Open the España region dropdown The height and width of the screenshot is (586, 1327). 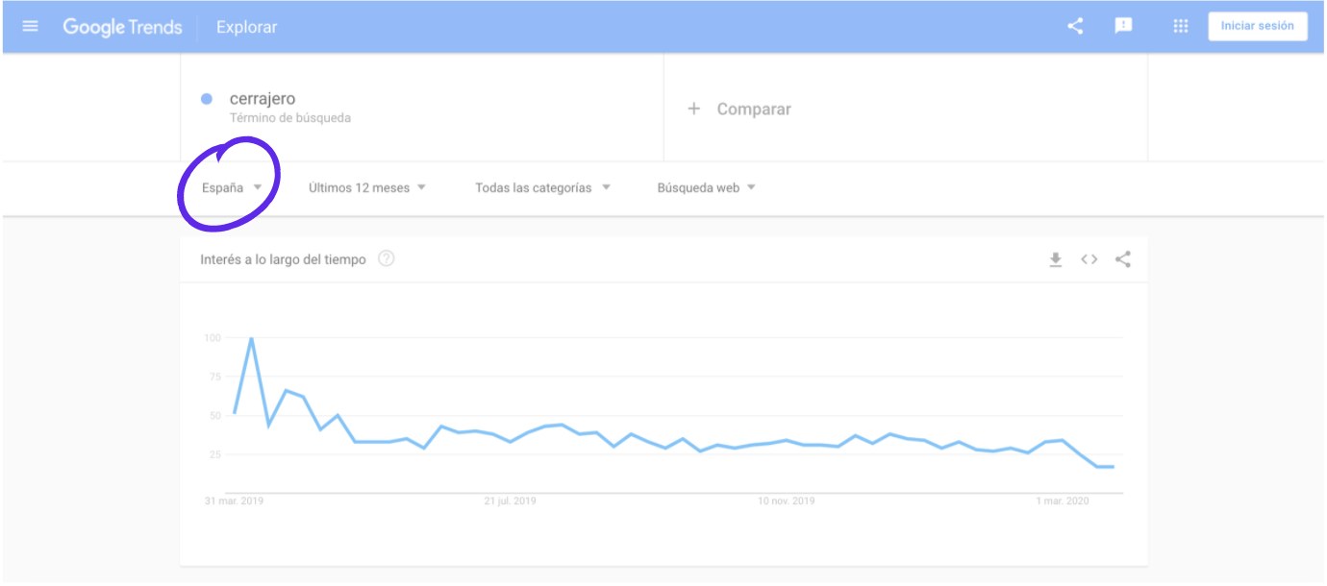[232, 188]
